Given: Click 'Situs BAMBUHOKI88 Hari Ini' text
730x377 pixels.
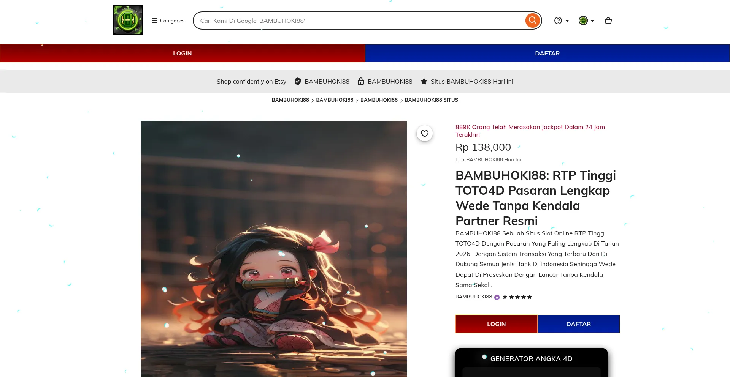Looking at the screenshot, I should point(472,81).
